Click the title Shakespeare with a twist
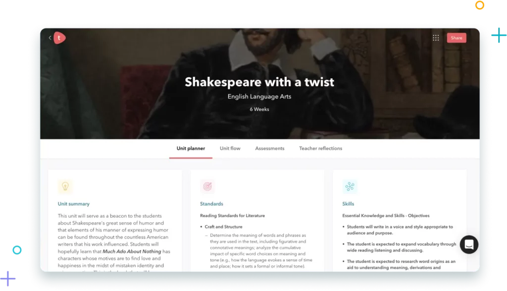 [259, 82]
